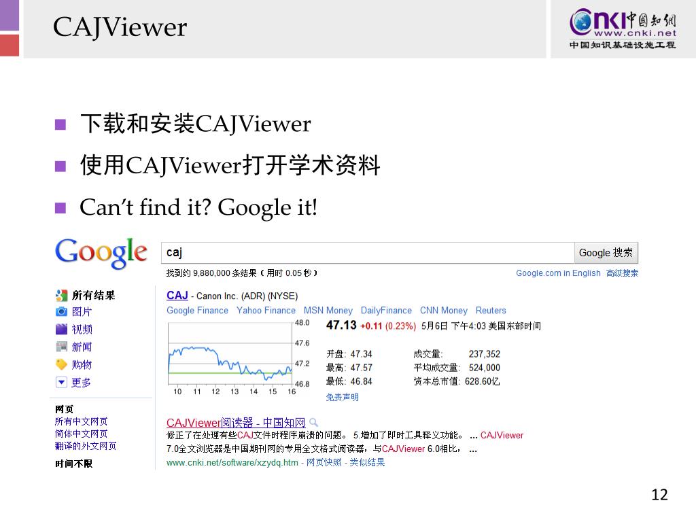Open DailyFinance link

click(x=386, y=310)
